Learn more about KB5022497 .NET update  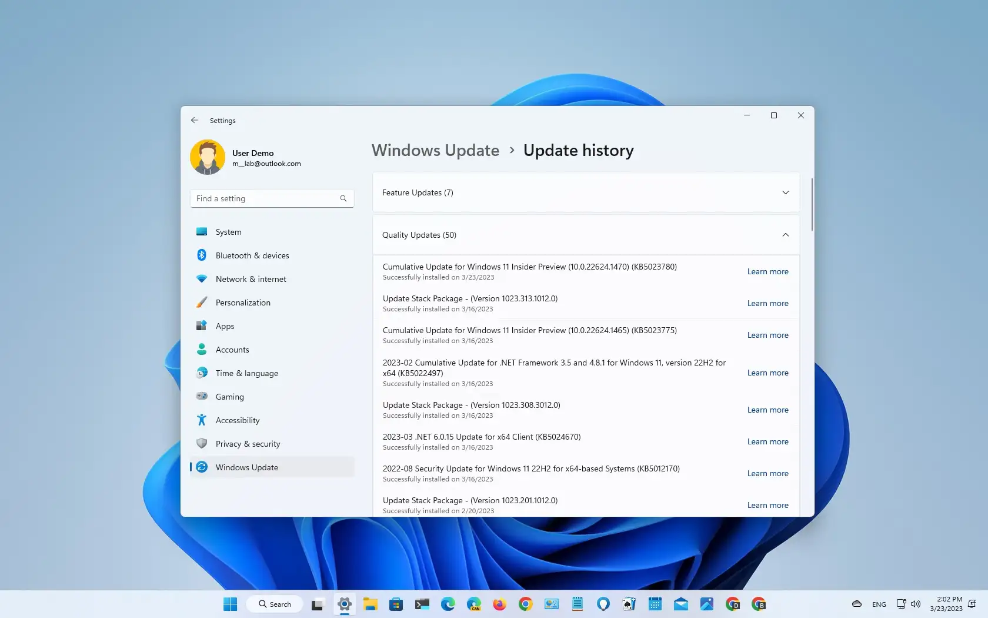point(767,373)
